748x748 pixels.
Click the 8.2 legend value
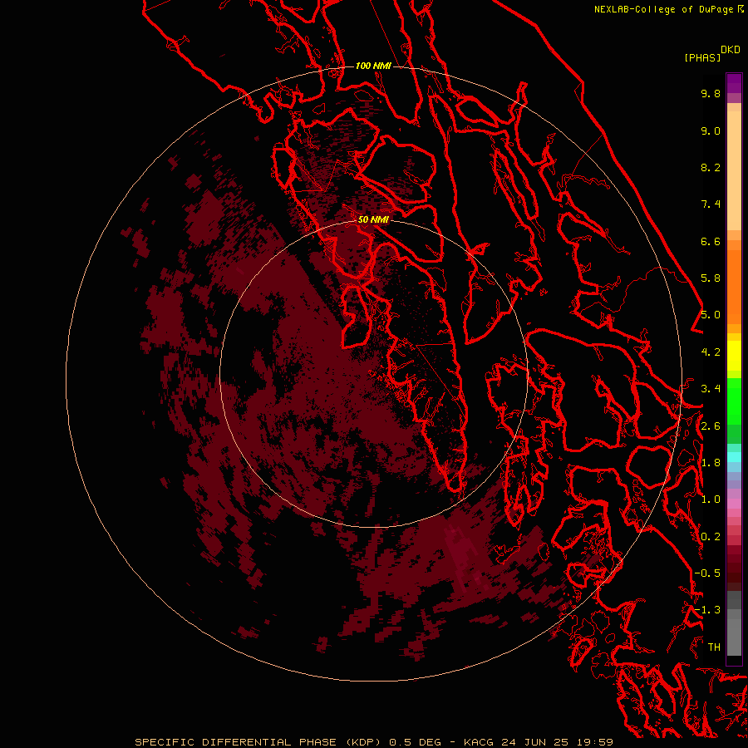pos(711,167)
